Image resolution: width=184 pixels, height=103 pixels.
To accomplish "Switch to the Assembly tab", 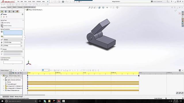I will (3, 7).
